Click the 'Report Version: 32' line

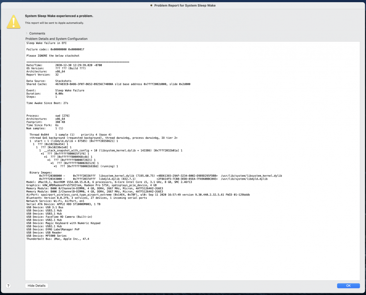42,75
